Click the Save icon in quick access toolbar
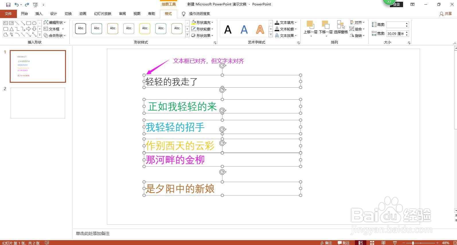Viewport: 457px width, 245px height. (8, 5)
